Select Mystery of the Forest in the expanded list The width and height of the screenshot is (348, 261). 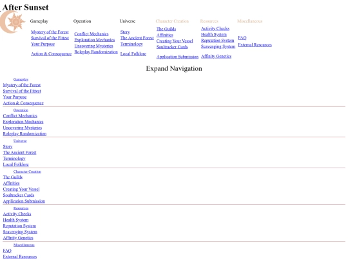tap(22, 85)
